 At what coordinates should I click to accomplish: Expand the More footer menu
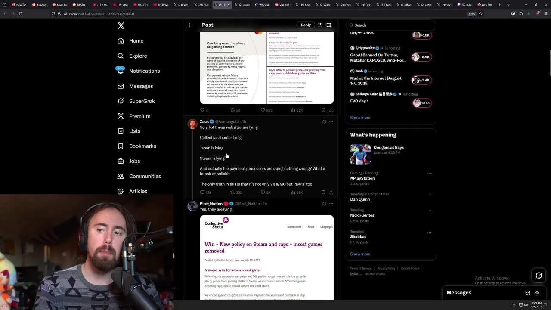[356, 274]
